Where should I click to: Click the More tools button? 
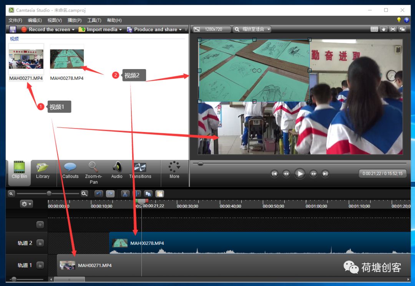pos(174,170)
